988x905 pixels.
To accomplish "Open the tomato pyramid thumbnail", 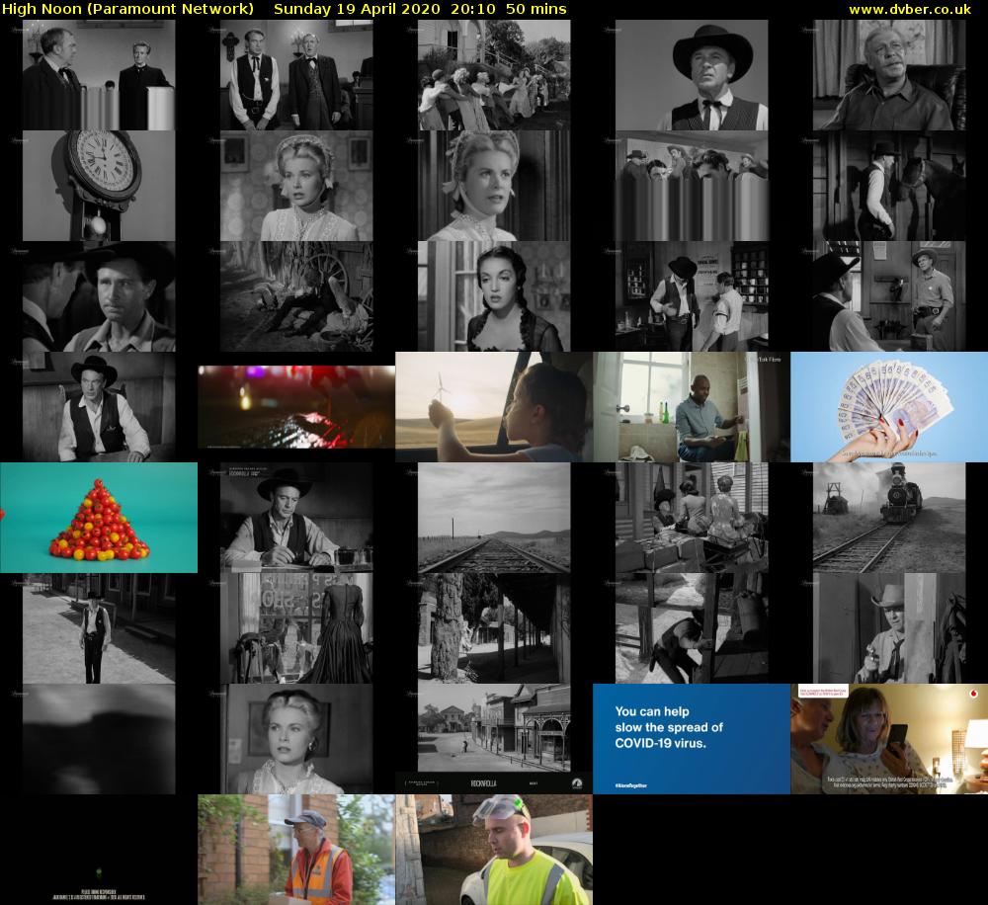I will click(99, 518).
